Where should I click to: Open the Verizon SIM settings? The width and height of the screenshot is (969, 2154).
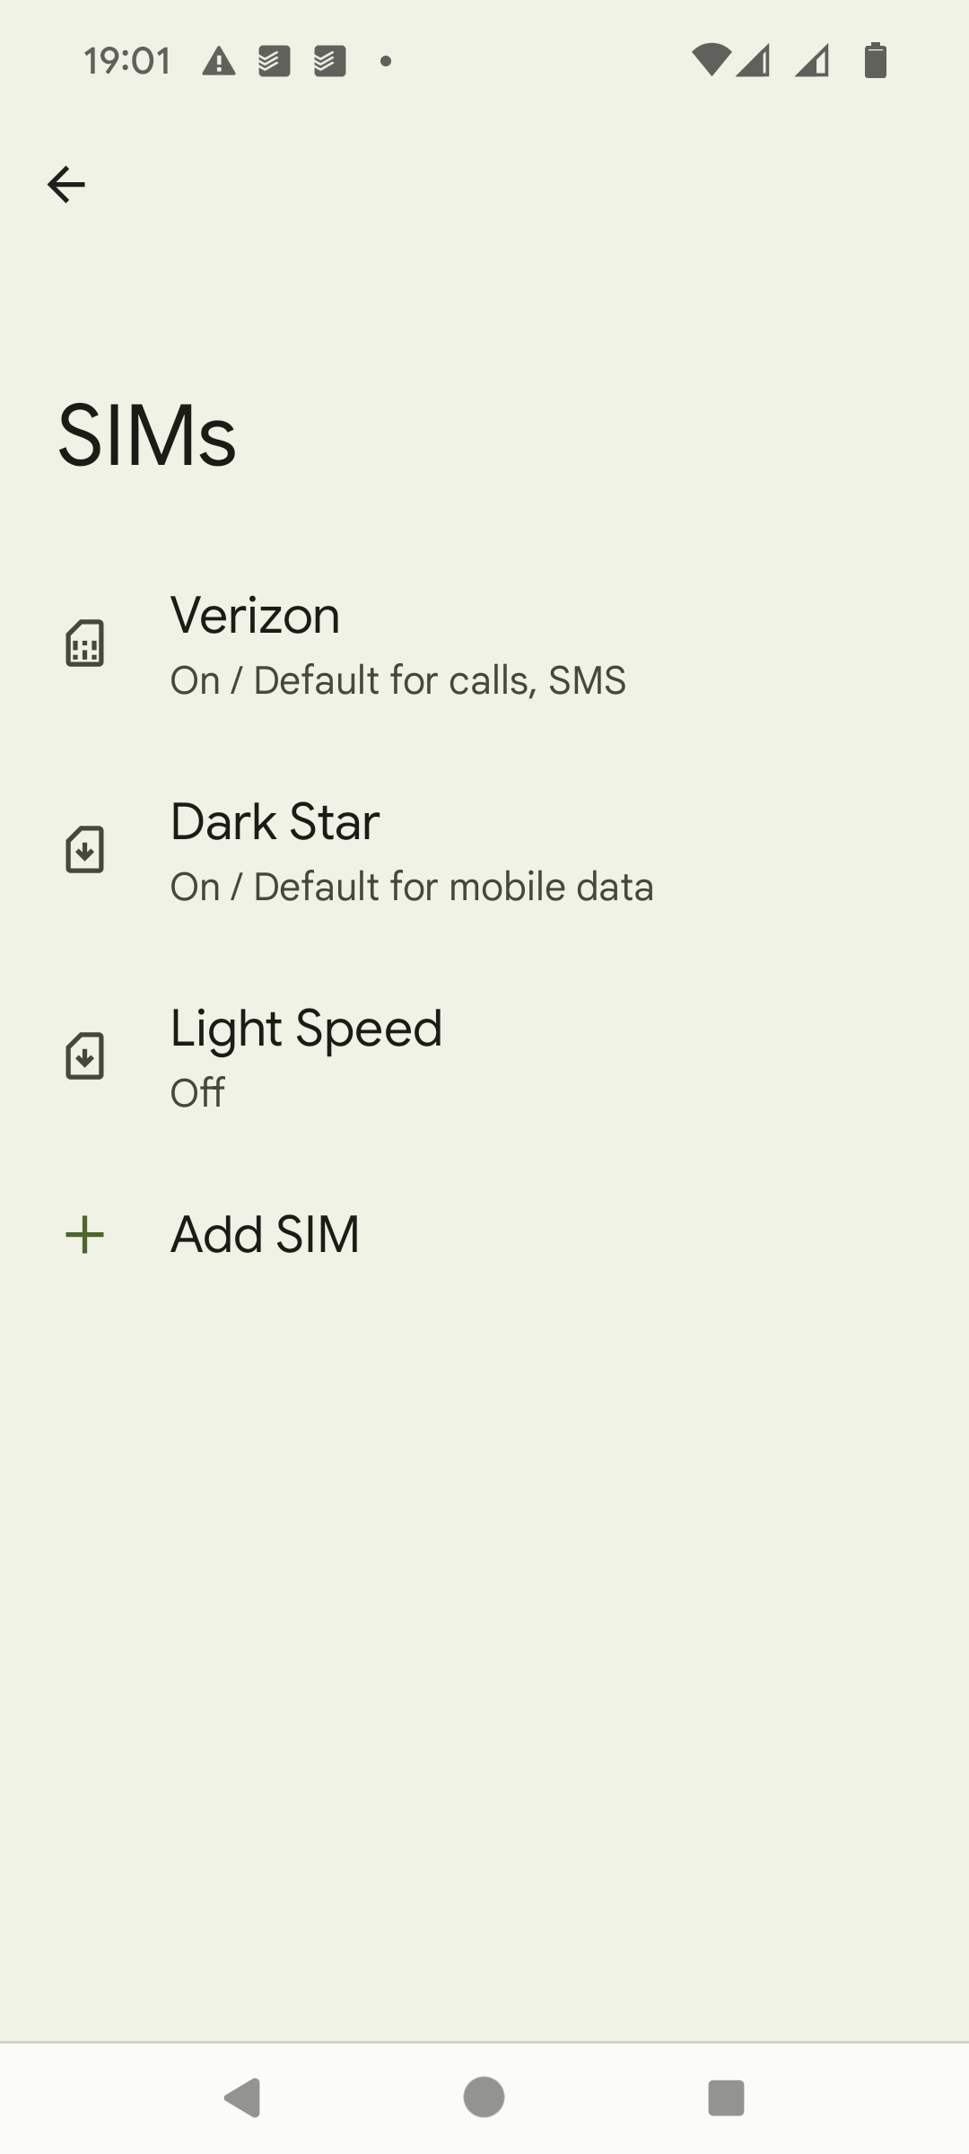click(x=256, y=617)
